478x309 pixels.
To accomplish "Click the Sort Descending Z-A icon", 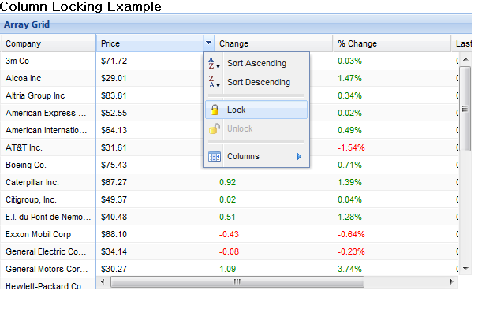I will pos(215,82).
